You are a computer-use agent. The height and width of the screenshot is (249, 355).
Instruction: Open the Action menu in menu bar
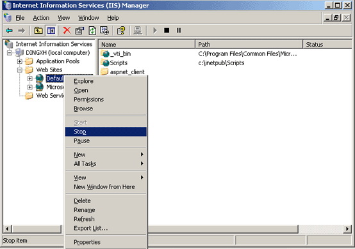41,18
